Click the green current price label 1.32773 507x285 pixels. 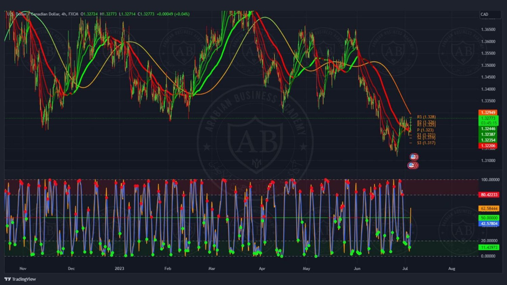tap(488, 118)
